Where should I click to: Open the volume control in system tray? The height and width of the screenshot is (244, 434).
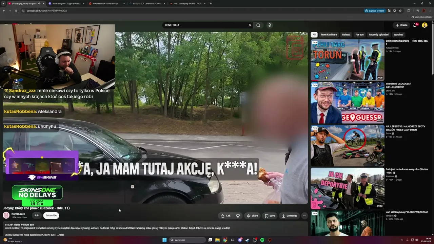(x=417, y=240)
